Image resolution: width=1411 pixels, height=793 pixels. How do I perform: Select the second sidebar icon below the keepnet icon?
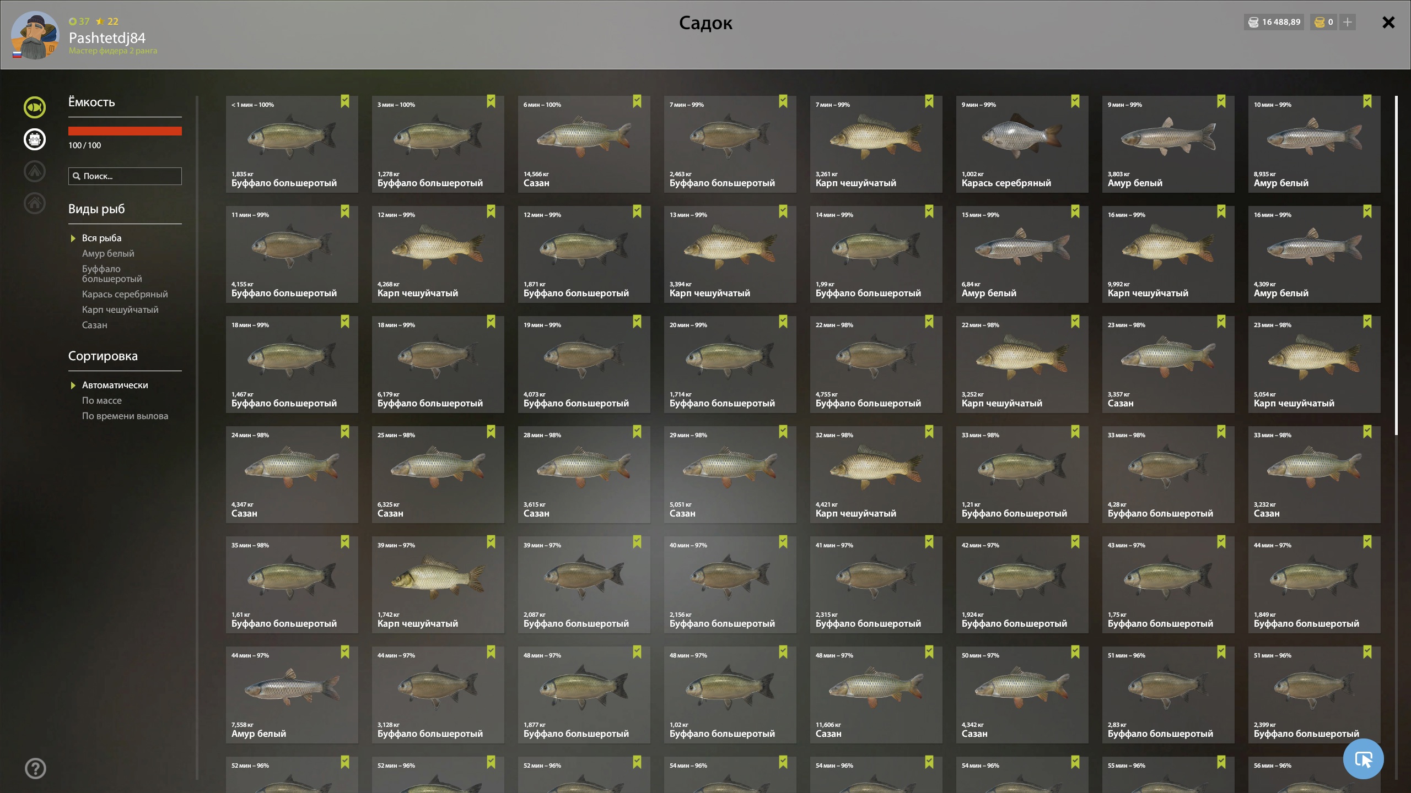point(34,171)
